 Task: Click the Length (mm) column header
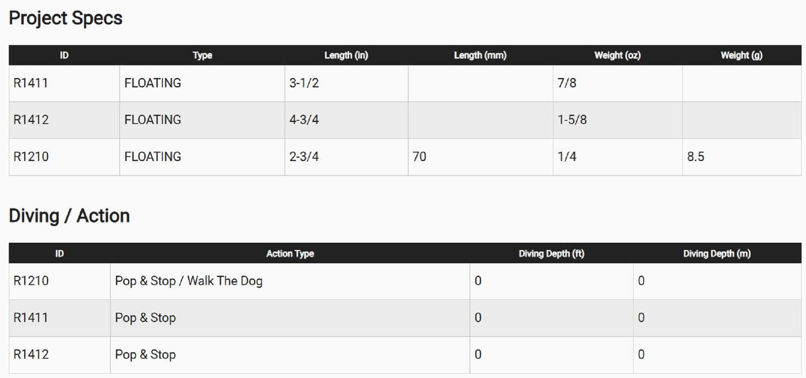(480, 55)
